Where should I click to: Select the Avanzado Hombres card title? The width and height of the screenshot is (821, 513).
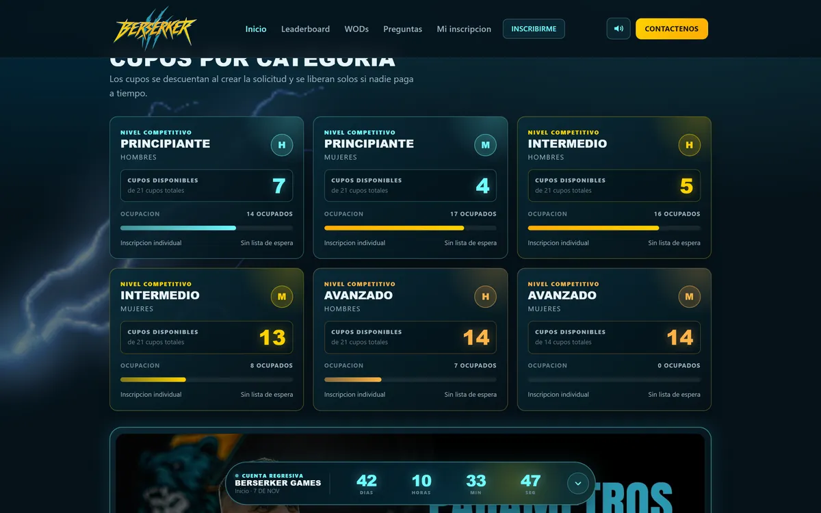359,295
